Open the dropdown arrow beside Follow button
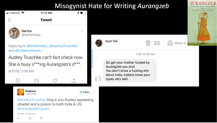 (x=95, y=92)
